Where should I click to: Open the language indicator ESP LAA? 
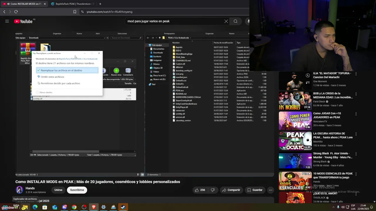(353, 207)
